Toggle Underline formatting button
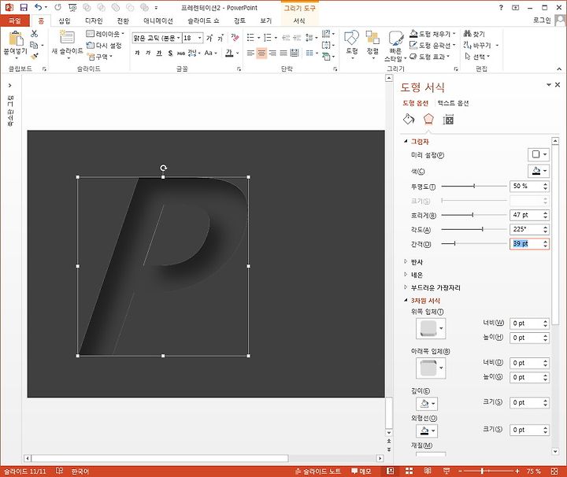 [x=159, y=54]
